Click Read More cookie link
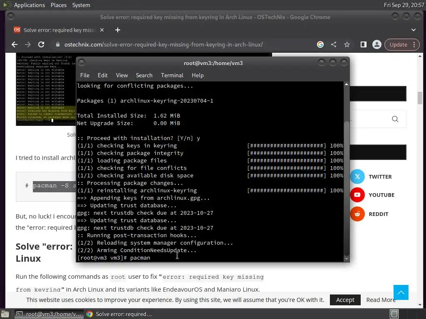The height and width of the screenshot is (319, 426). [381, 300]
